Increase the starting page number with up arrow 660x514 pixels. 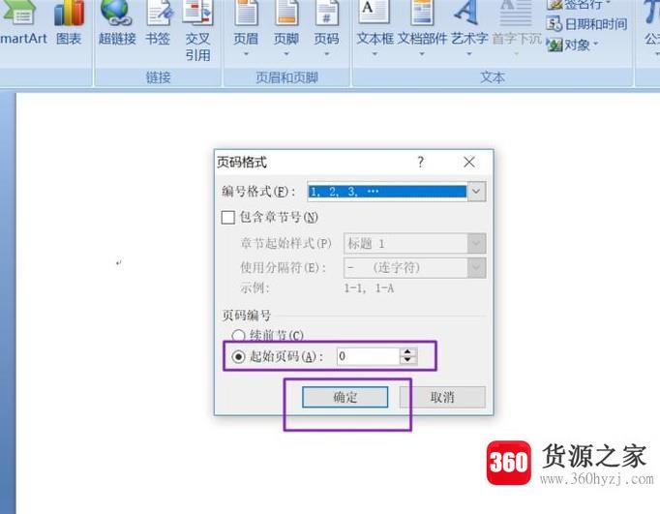pos(407,352)
